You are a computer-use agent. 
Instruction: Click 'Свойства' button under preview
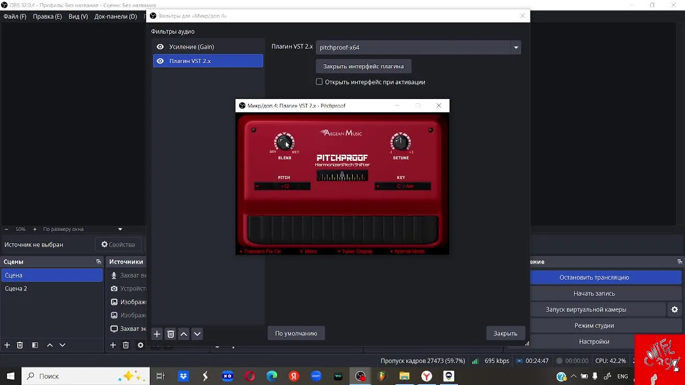click(118, 244)
